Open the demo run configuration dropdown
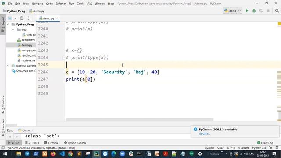281x158 pixels. pyautogui.click(x=232, y=11)
